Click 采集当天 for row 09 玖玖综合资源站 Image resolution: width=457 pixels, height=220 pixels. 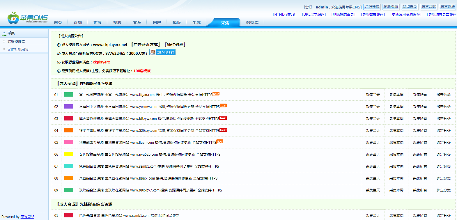[373, 190]
